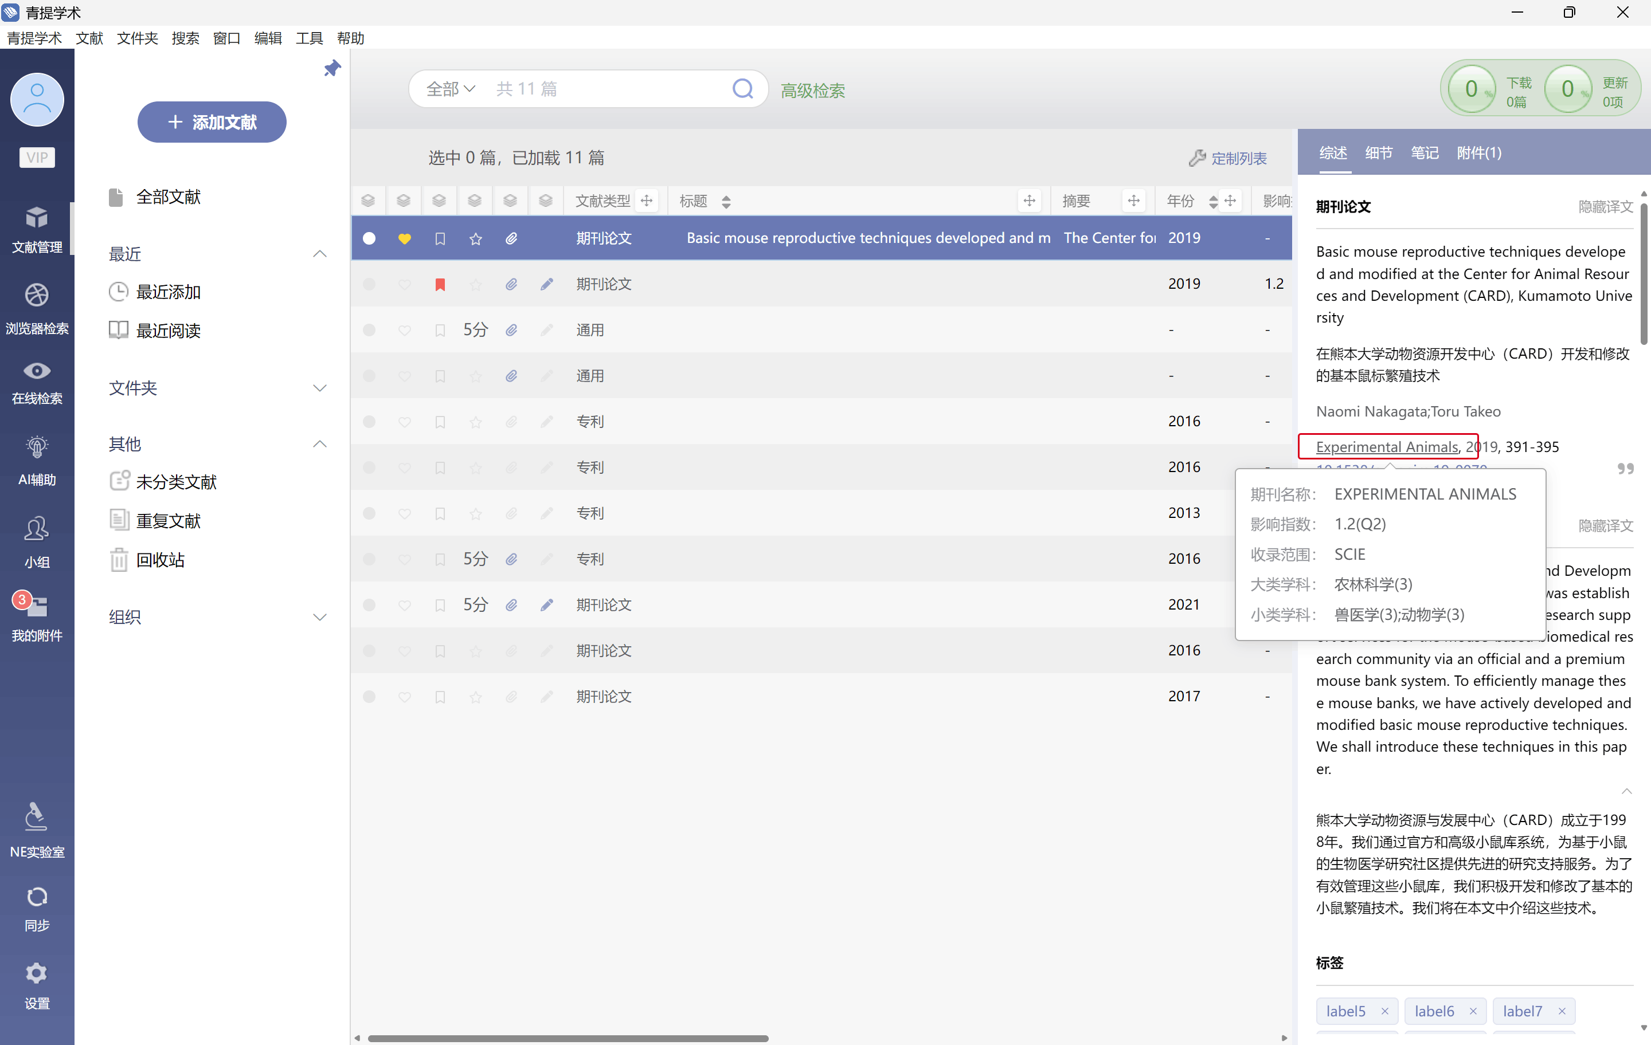This screenshot has width=1651, height=1045.
Task: Click the 添加文献 button
Action: coord(212,122)
